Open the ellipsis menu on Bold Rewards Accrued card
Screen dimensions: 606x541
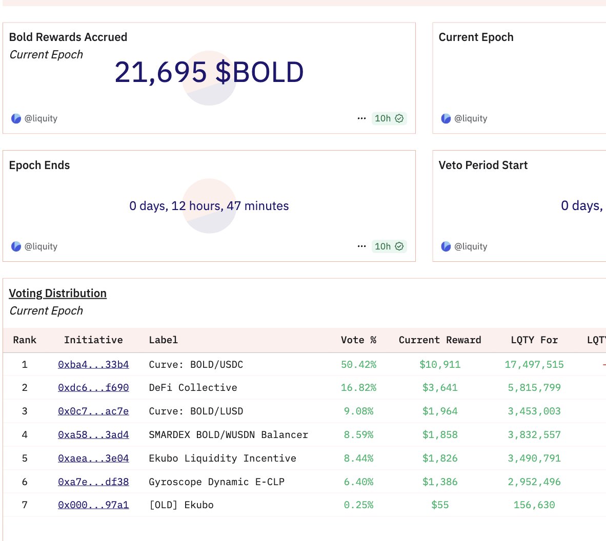pyautogui.click(x=361, y=118)
